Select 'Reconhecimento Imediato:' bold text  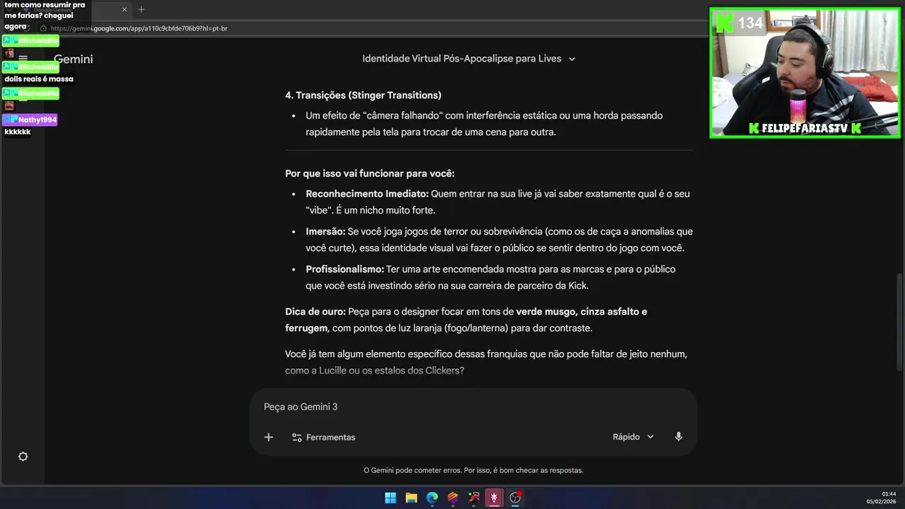[367, 194]
